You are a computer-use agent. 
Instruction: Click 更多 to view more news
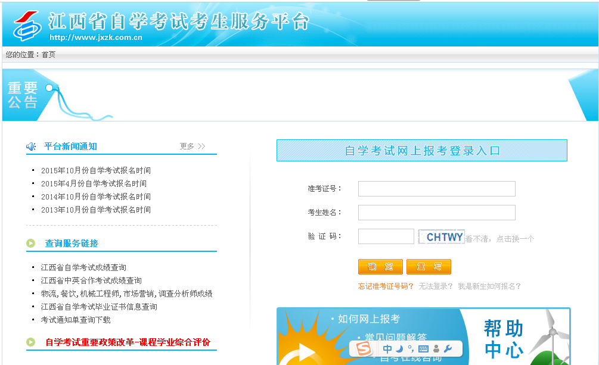pos(193,146)
